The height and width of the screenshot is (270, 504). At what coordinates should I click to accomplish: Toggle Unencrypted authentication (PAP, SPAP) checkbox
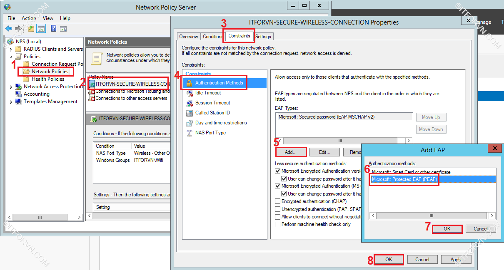[x=278, y=209]
